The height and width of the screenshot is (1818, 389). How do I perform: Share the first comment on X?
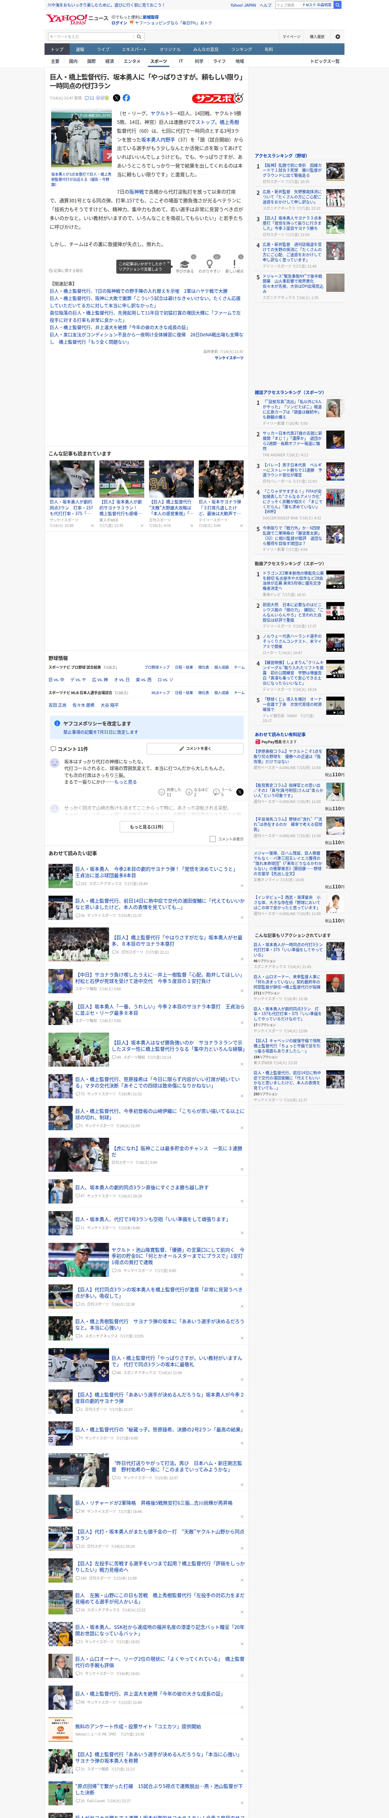240,792
